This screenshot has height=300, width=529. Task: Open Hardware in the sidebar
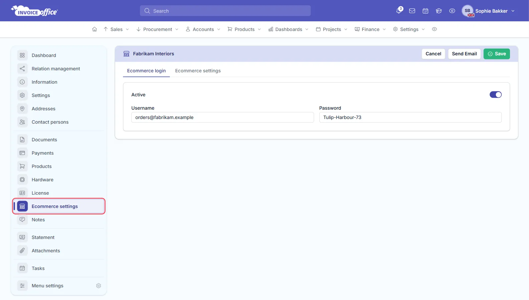pyautogui.click(x=59, y=180)
